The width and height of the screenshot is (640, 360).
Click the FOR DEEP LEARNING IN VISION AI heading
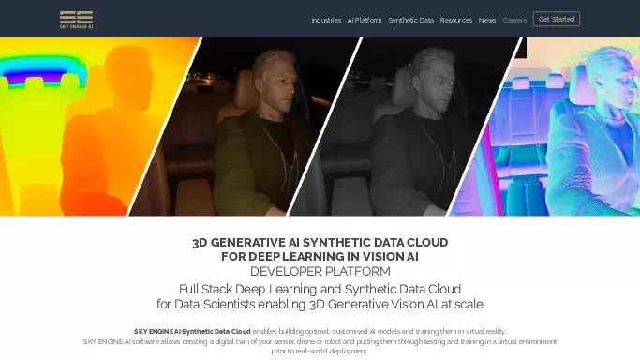point(320,257)
